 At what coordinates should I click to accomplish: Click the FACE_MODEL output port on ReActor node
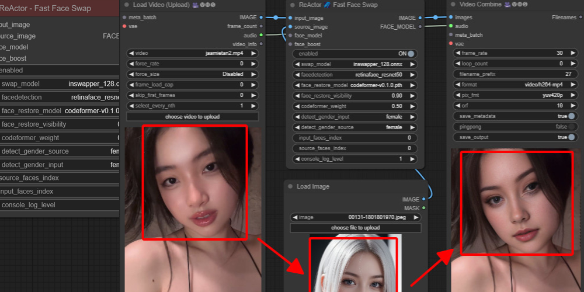pos(420,26)
